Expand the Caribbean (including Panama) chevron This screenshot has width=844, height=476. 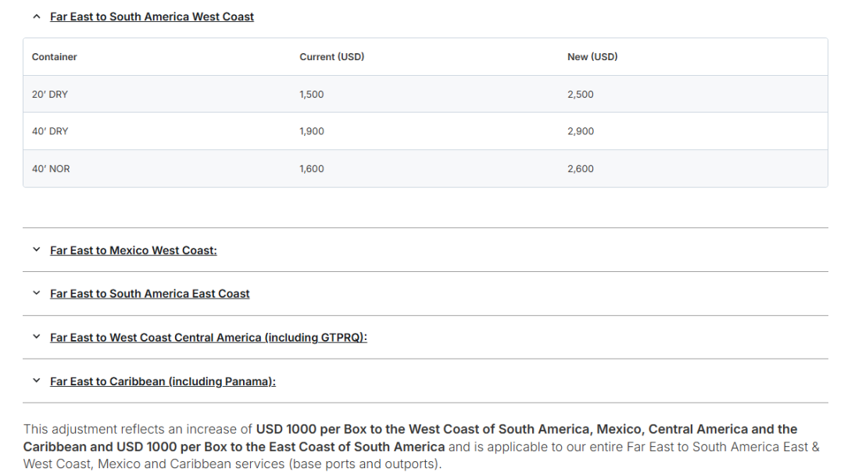click(36, 381)
